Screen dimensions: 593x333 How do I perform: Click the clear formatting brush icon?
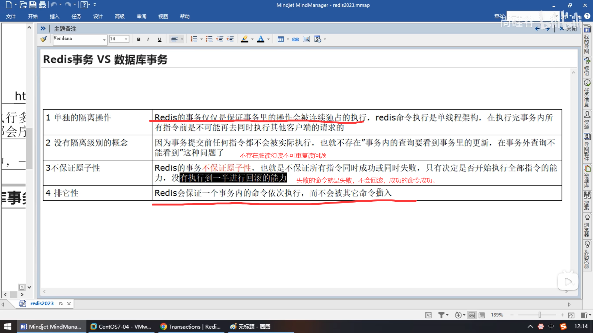coord(44,39)
